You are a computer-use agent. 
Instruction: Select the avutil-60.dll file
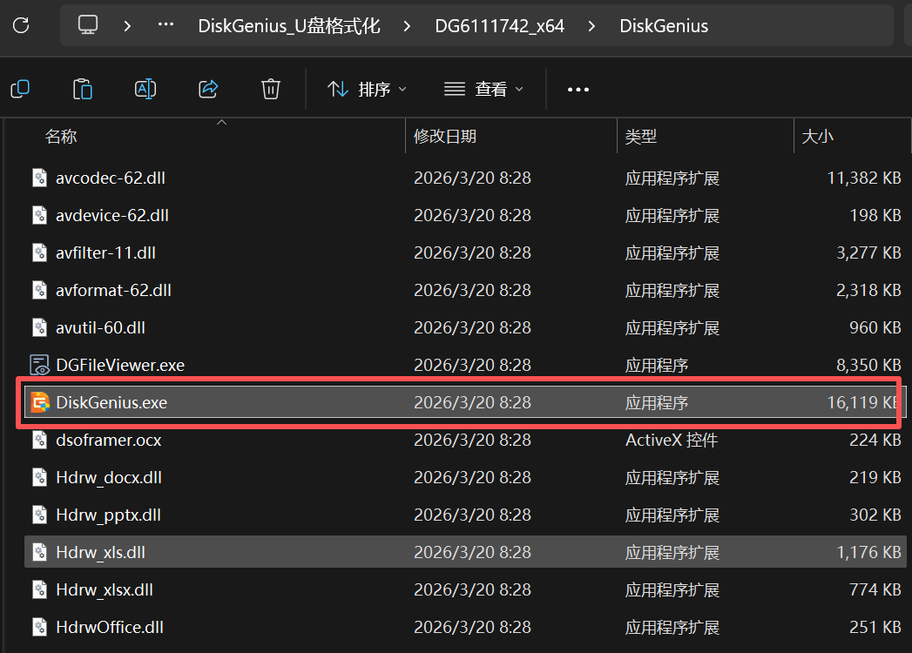coord(465,327)
